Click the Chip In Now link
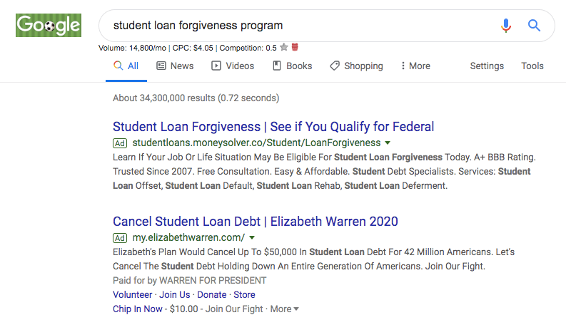The image size is (566, 325). [x=138, y=309]
